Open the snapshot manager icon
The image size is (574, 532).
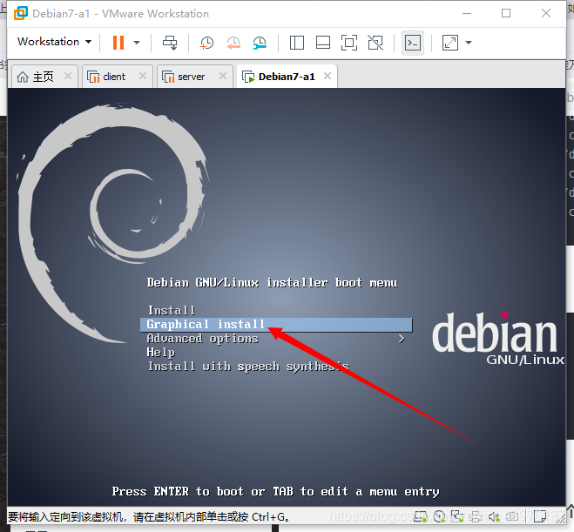tap(260, 43)
